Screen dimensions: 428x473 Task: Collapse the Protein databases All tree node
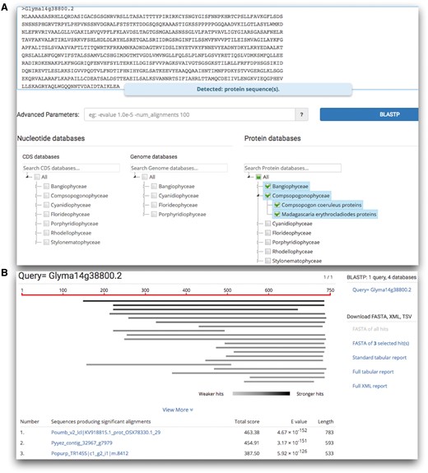pyautogui.click(x=249, y=177)
